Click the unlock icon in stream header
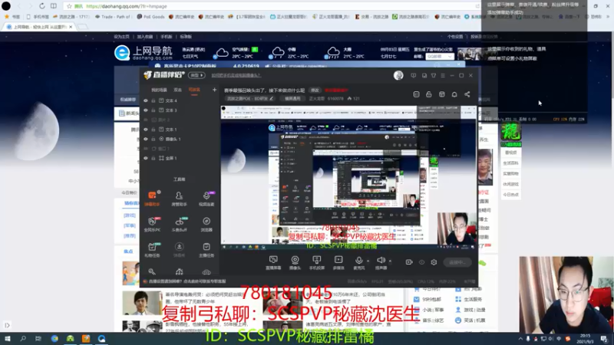This screenshot has width=614, height=345. pyautogui.click(x=429, y=94)
